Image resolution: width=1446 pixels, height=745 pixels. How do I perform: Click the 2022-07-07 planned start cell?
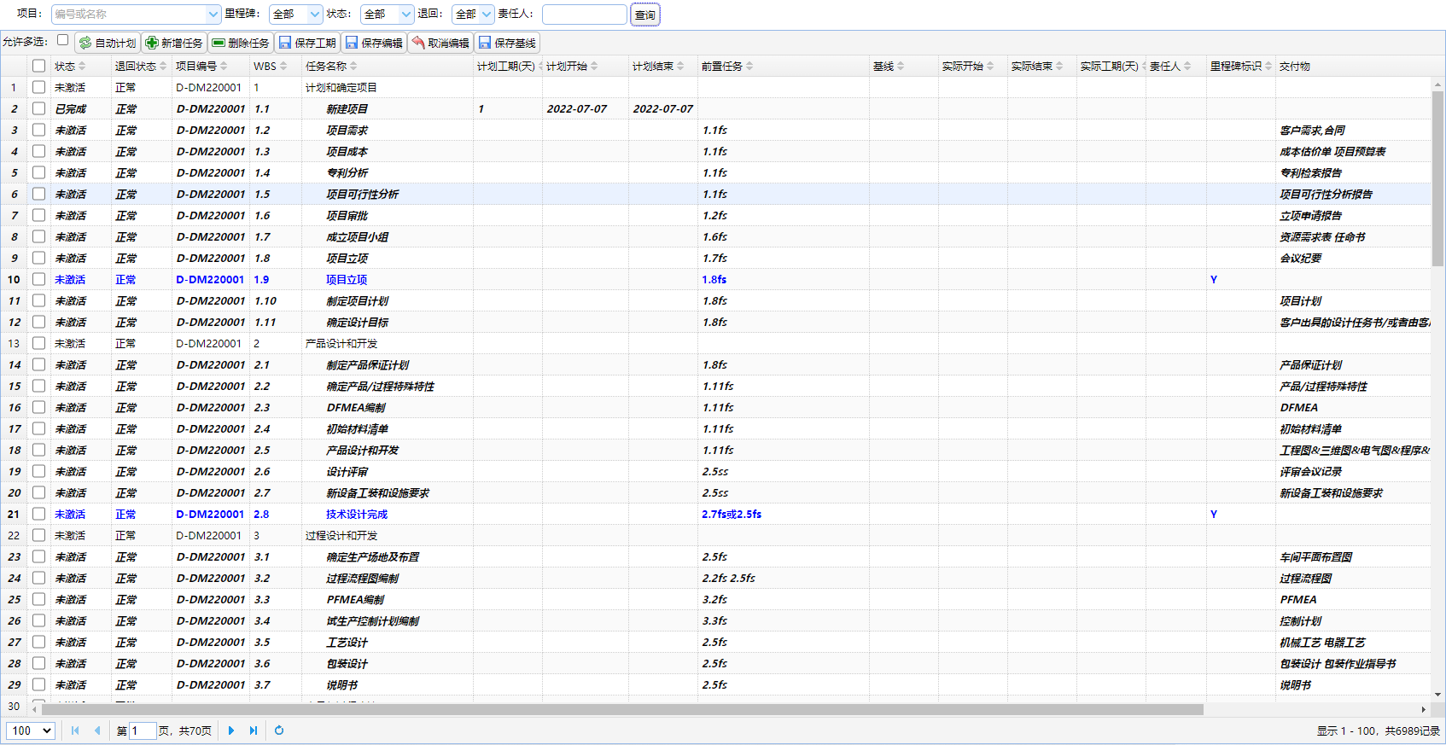pos(586,108)
